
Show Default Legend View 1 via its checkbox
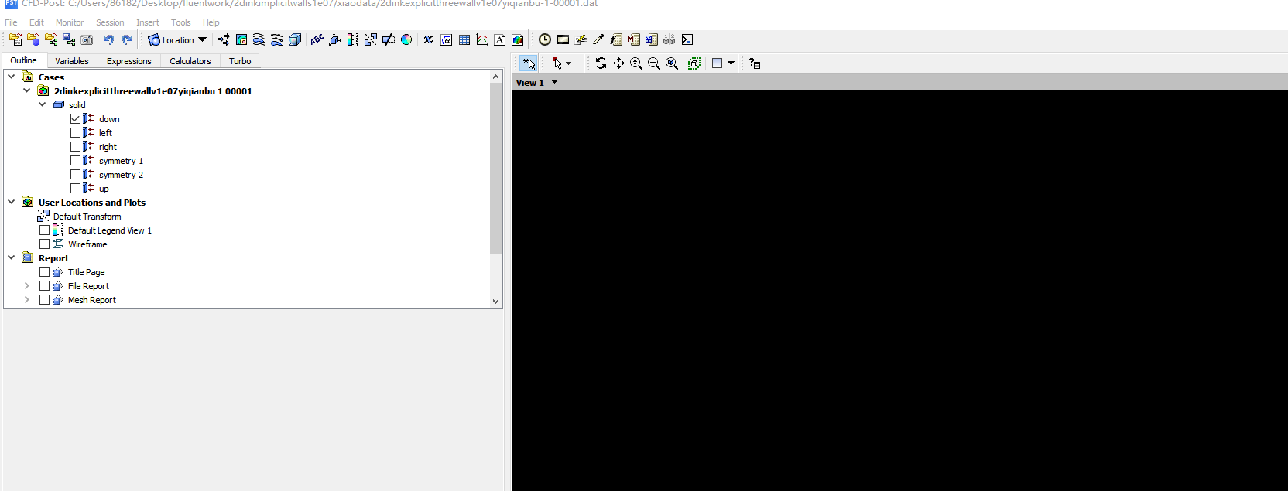point(45,230)
